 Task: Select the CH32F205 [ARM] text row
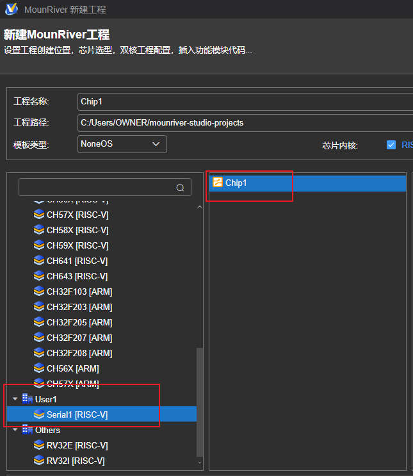(79, 322)
